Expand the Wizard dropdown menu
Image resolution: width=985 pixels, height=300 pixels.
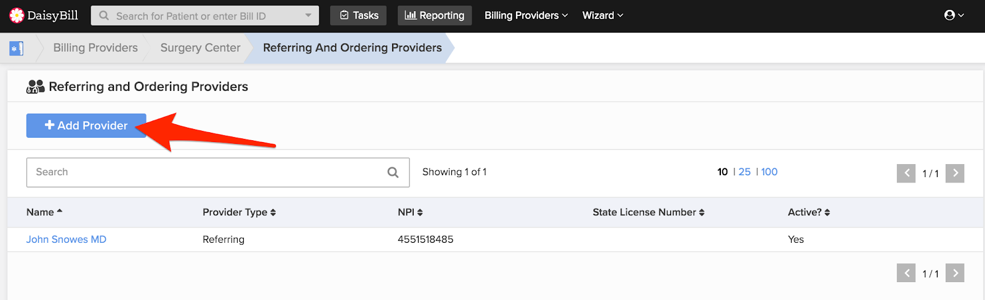point(603,15)
